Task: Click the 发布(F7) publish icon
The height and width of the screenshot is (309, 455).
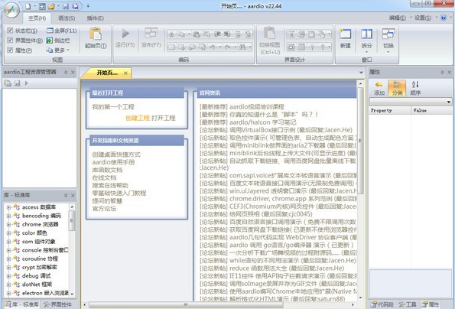Action: (151, 33)
